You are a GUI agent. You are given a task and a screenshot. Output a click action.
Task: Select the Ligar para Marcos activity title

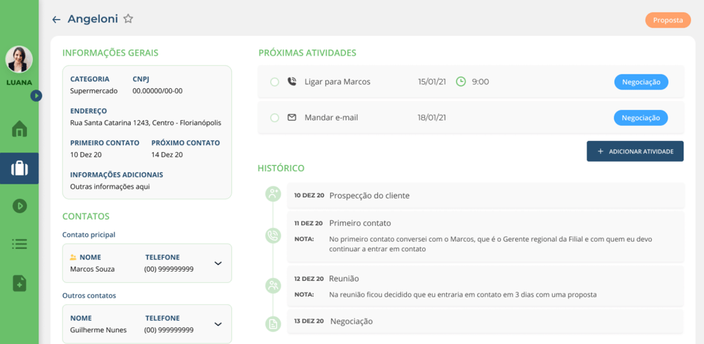tap(337, 82)
